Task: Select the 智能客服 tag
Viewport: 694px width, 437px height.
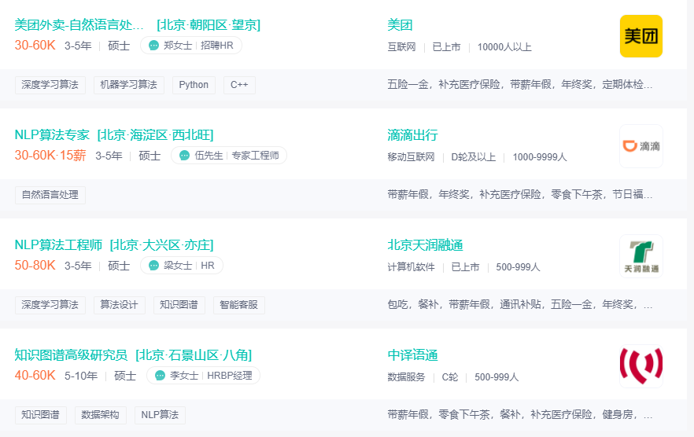Action: click(238, 305)
